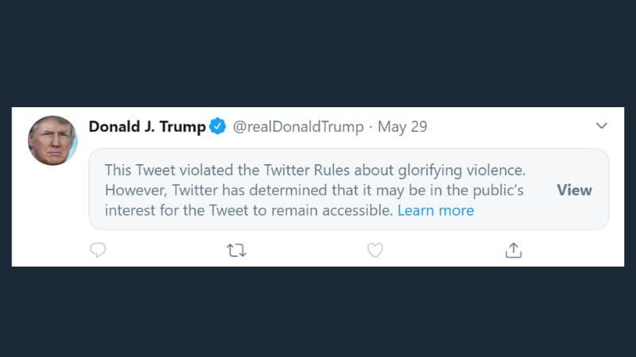Image resolution: width=636 pixels, height=357 pixels.
Task: Open the @realDonaldTrump handle profile
Action: click(297, 127)
